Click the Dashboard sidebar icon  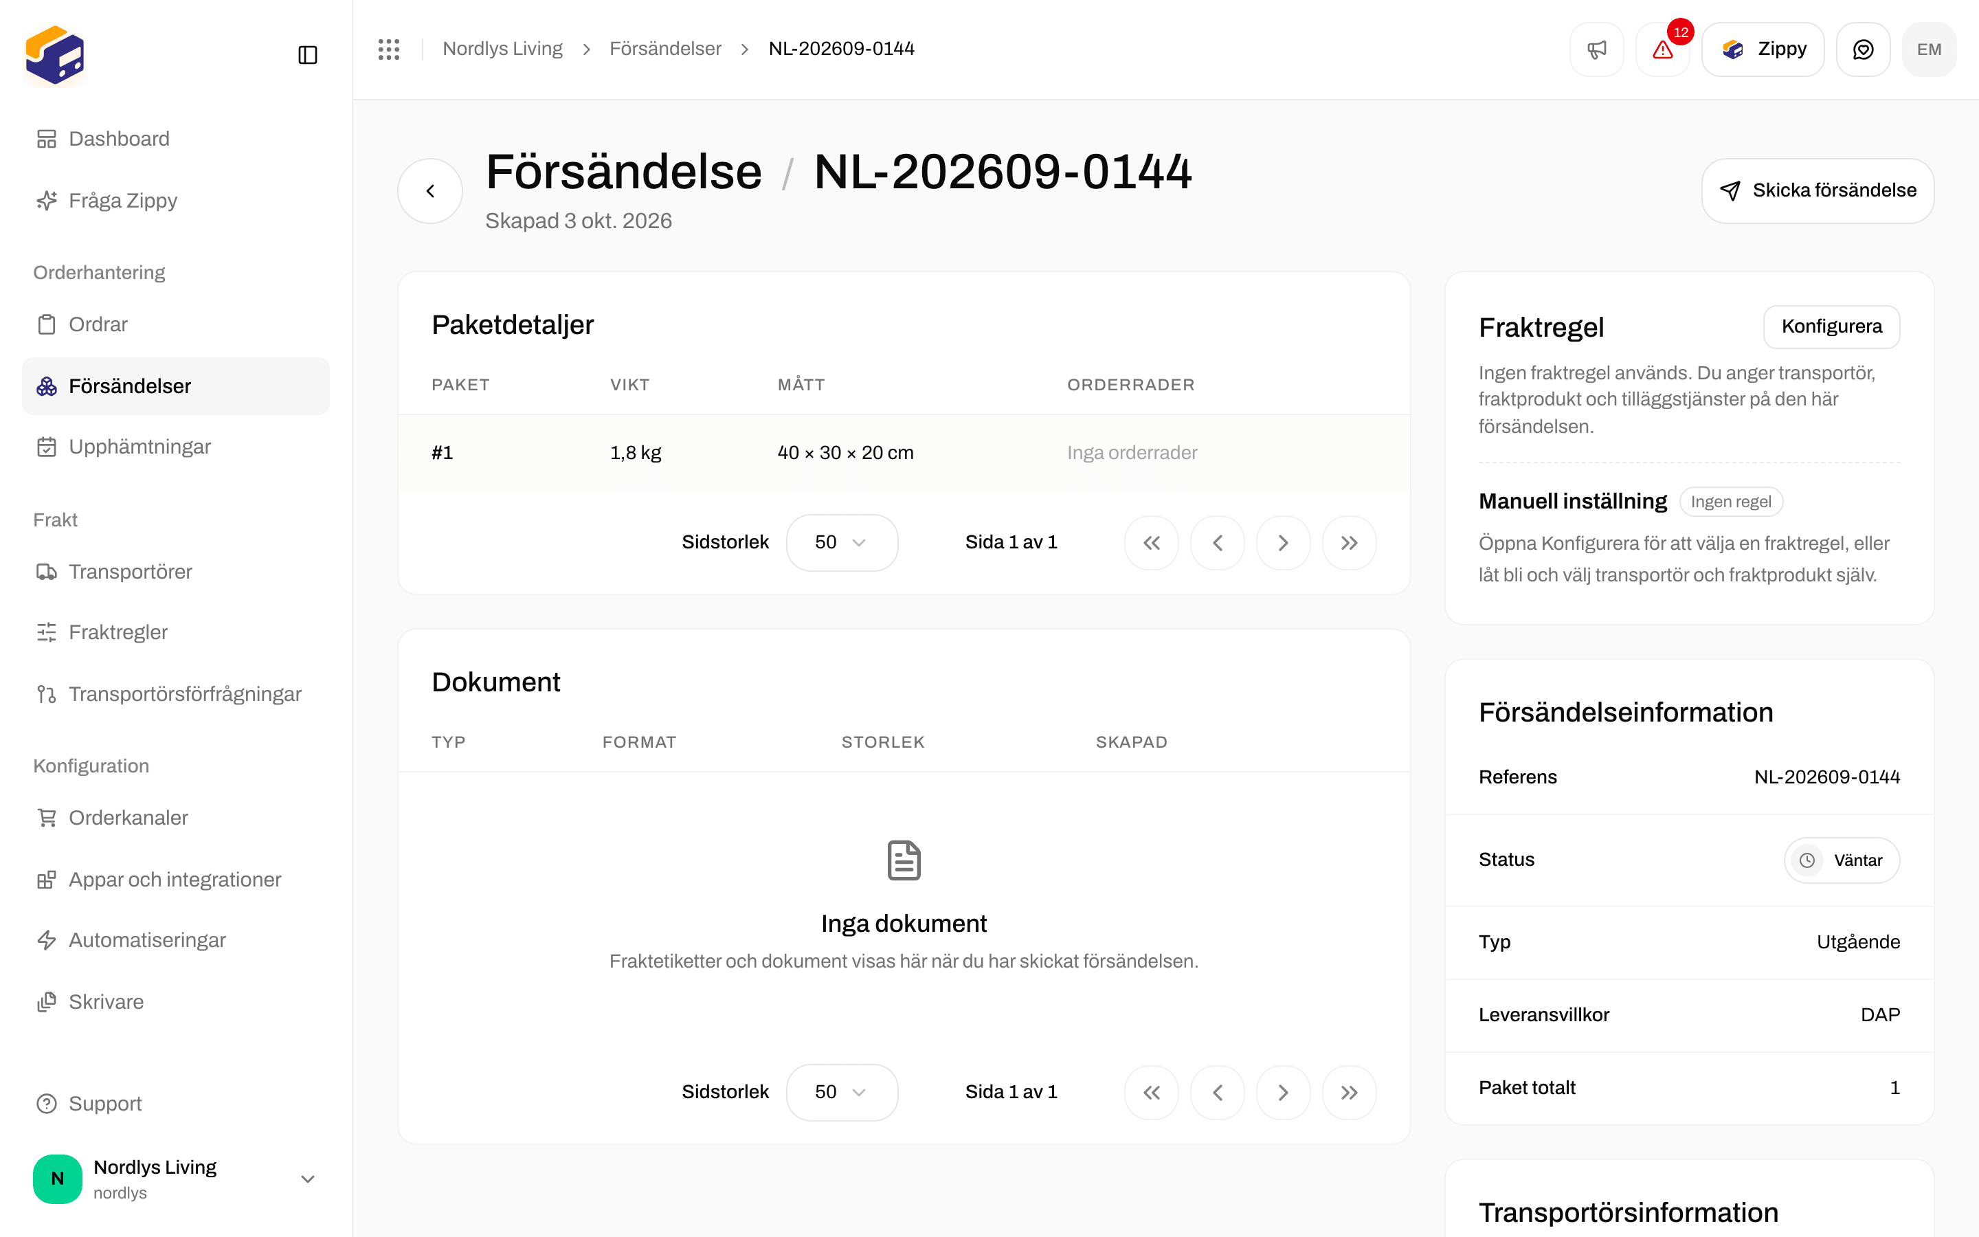coord(47,139)
